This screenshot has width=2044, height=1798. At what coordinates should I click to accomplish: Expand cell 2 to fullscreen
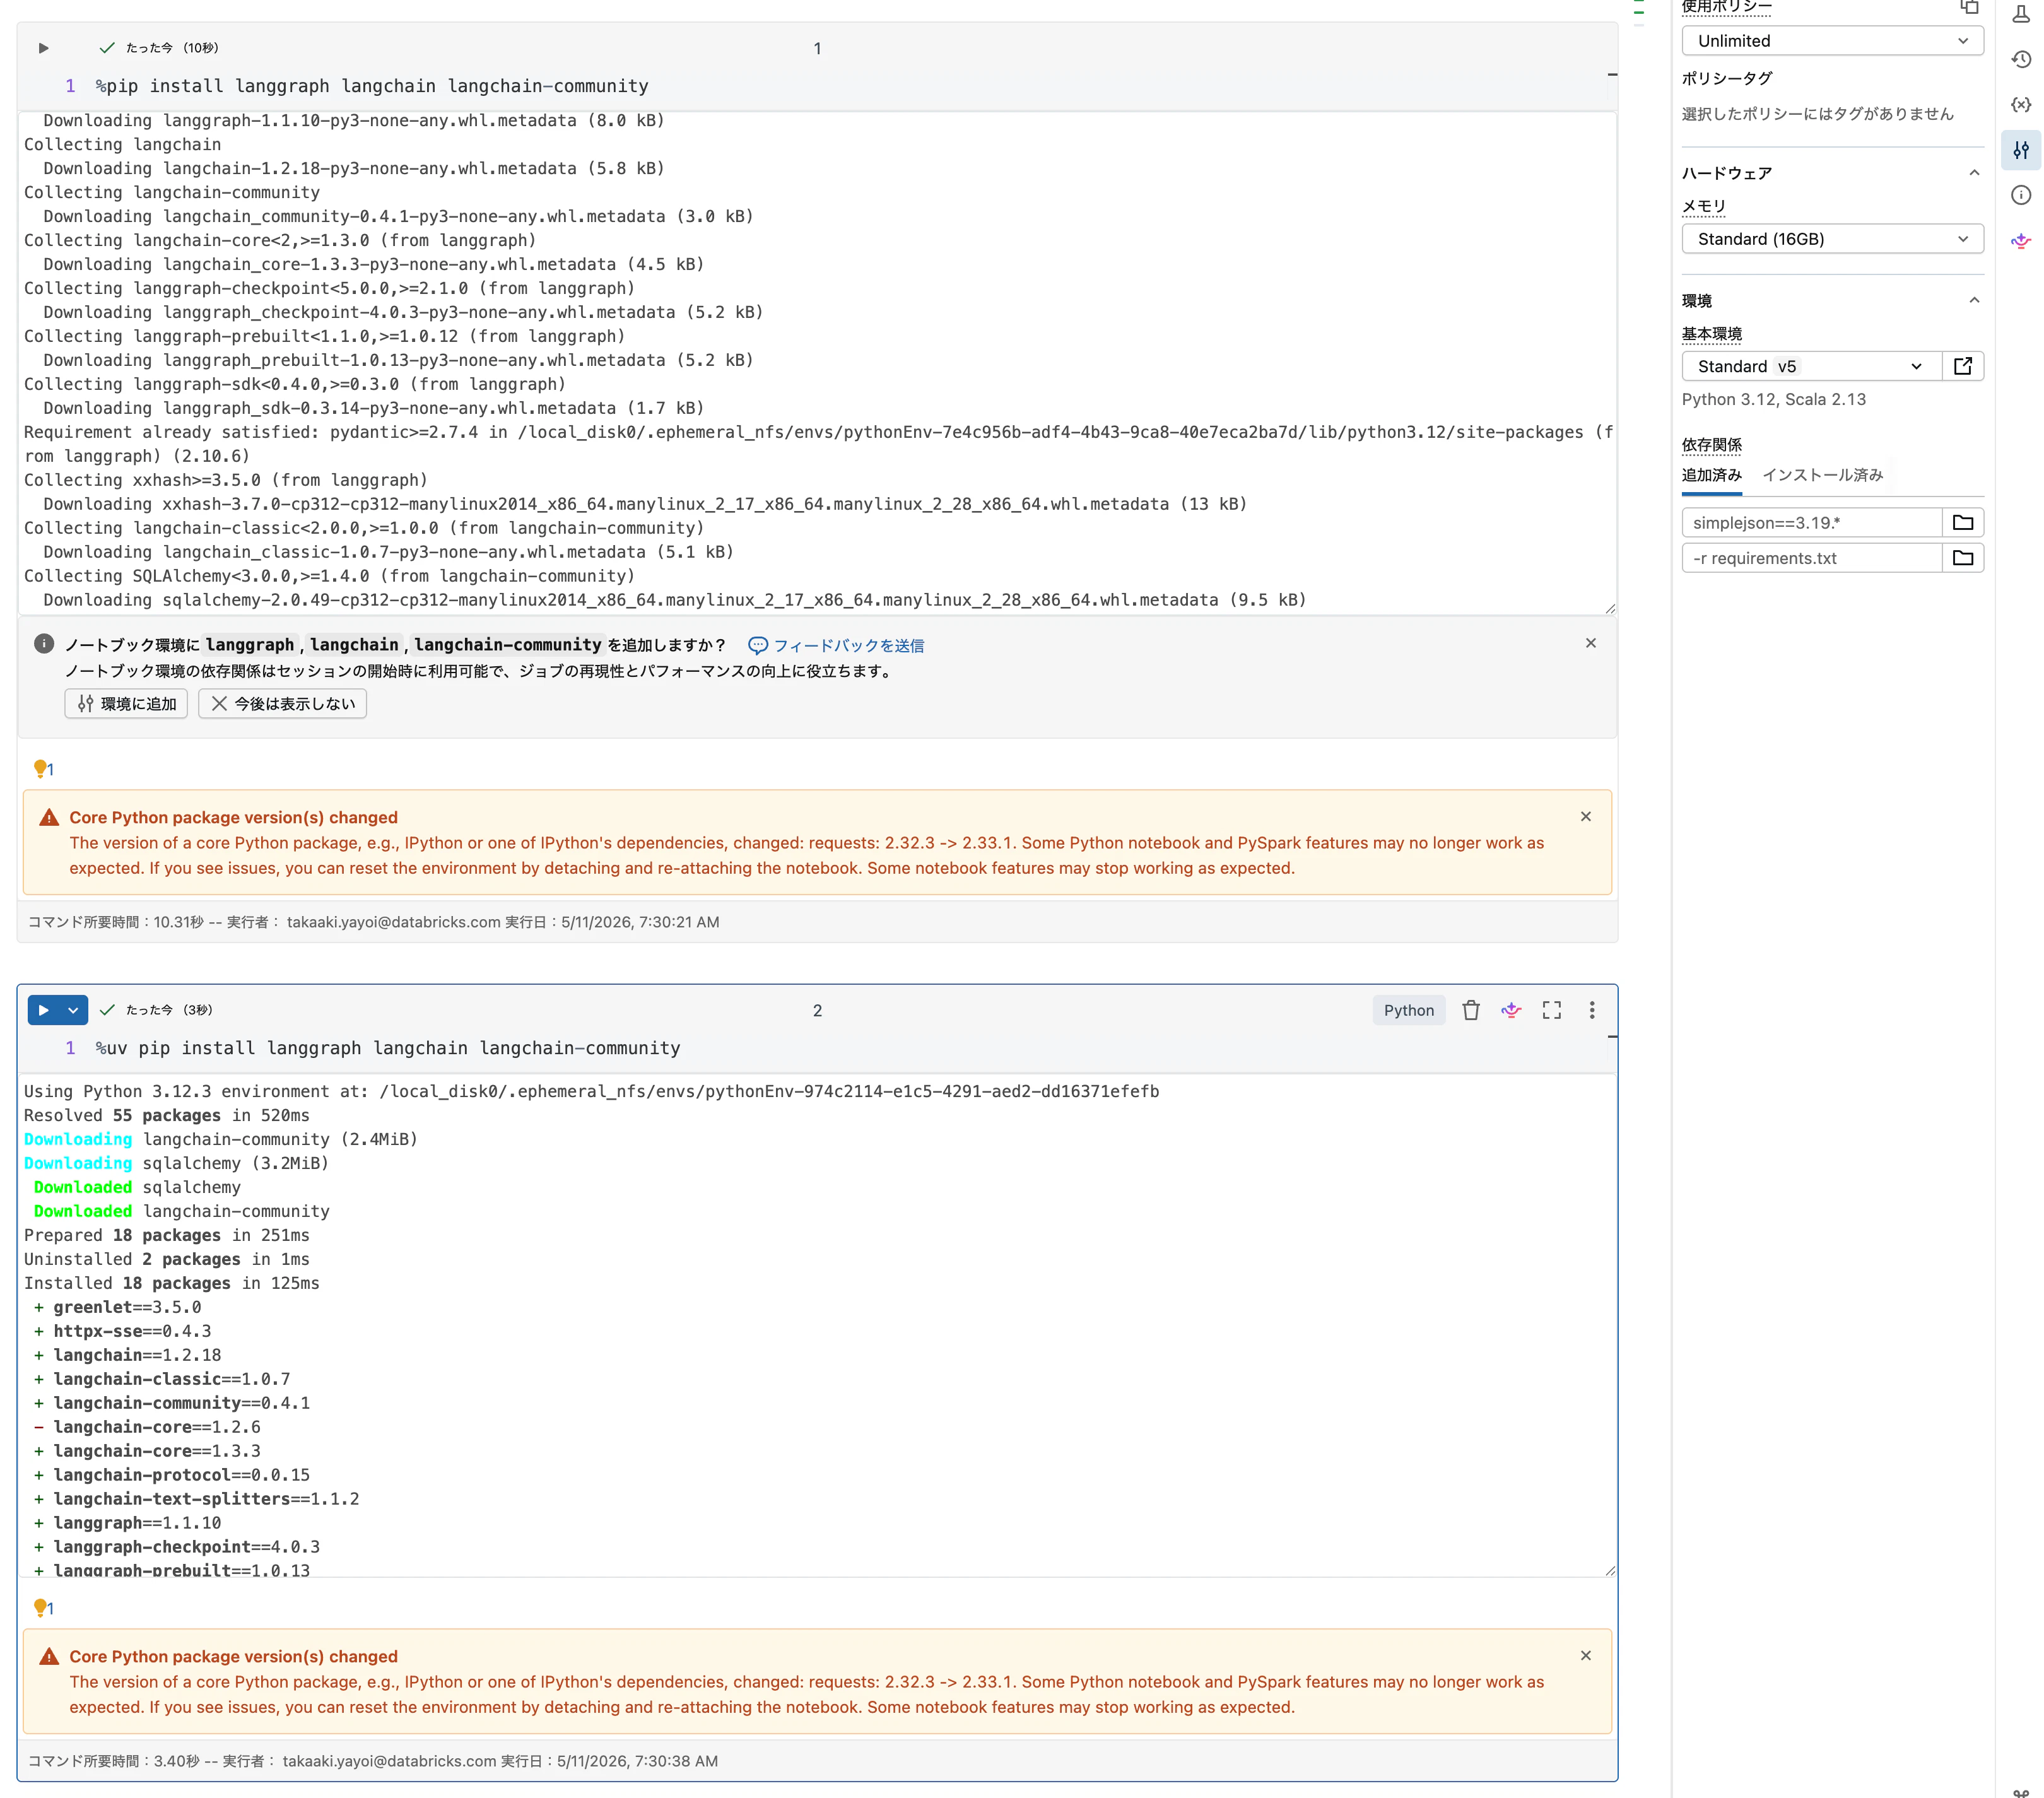coord(1551,1010)
